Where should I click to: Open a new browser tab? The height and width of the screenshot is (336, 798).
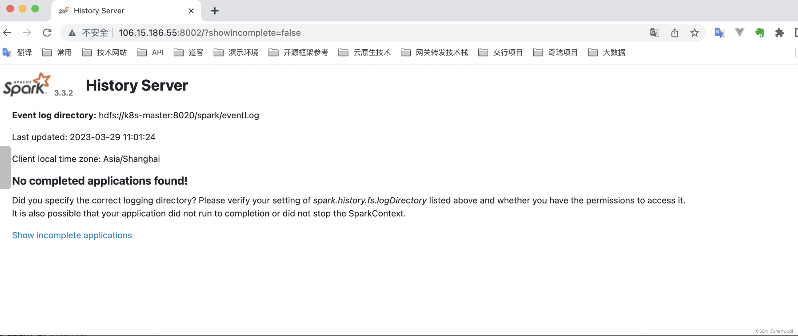(215, 10)
